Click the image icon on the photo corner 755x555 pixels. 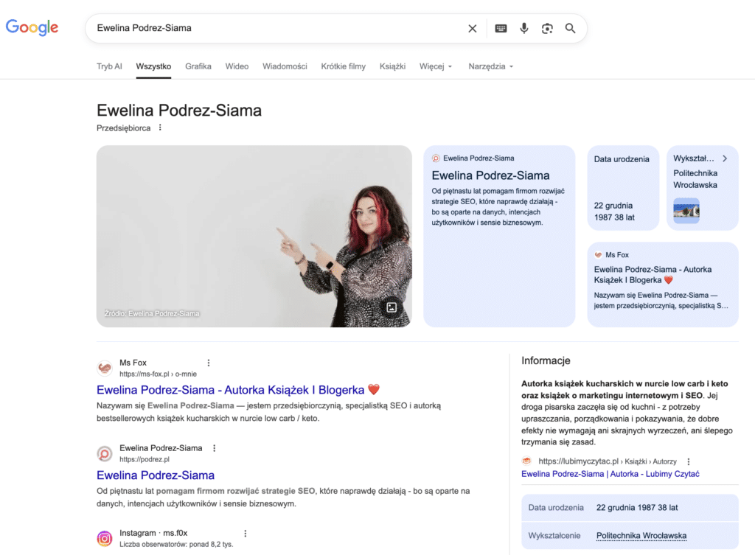coord(392,307)
